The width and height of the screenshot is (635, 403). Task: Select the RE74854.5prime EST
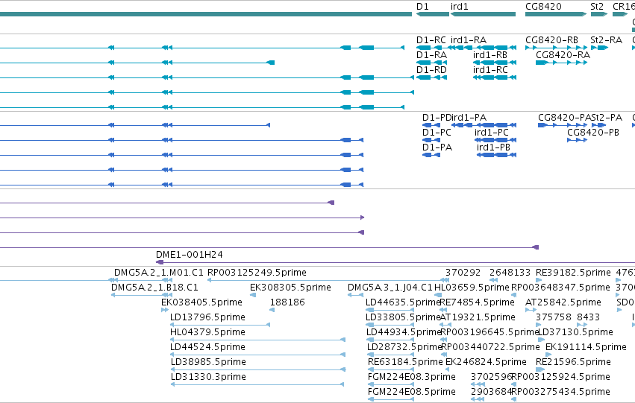point(477,302)
